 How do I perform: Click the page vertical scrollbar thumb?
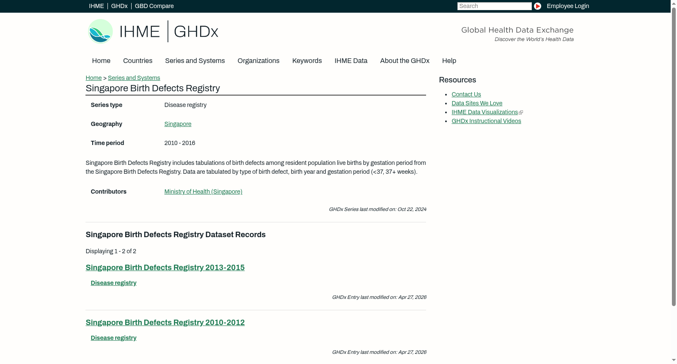(674, 156)
